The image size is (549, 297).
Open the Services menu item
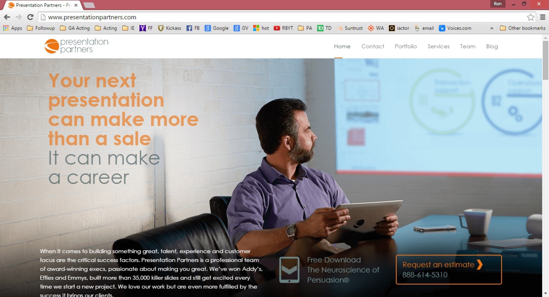(438, 46)
